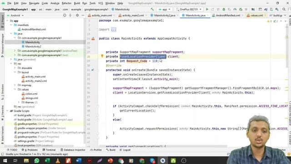291x164 pixels.
Task: Click the Sync Project with Gradle icon
Action: pyautogui.click(x=266, y=9)
